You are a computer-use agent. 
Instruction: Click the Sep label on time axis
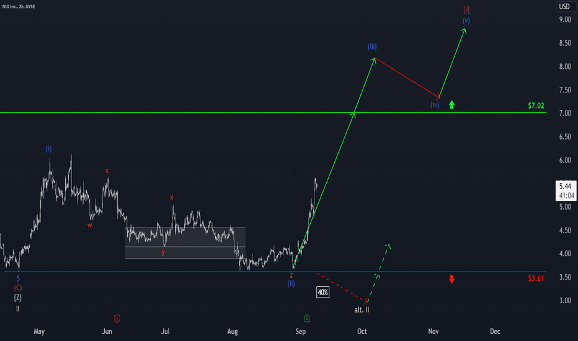pos(300,332)
